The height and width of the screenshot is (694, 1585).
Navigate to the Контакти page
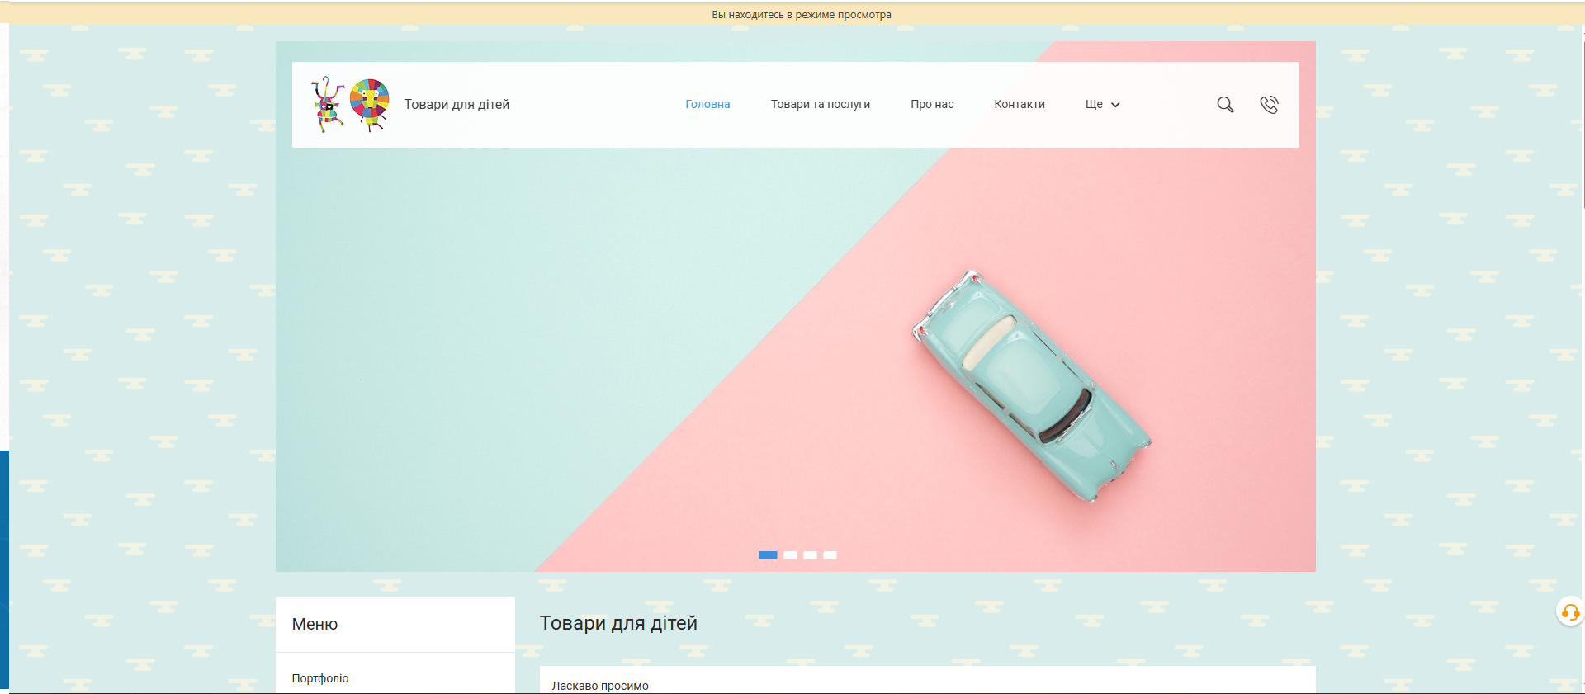1019,105
